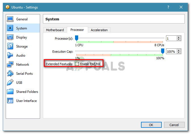Click the User Interface window icon
The height and width of the screenshot is (134, 191).
point(10,101)
